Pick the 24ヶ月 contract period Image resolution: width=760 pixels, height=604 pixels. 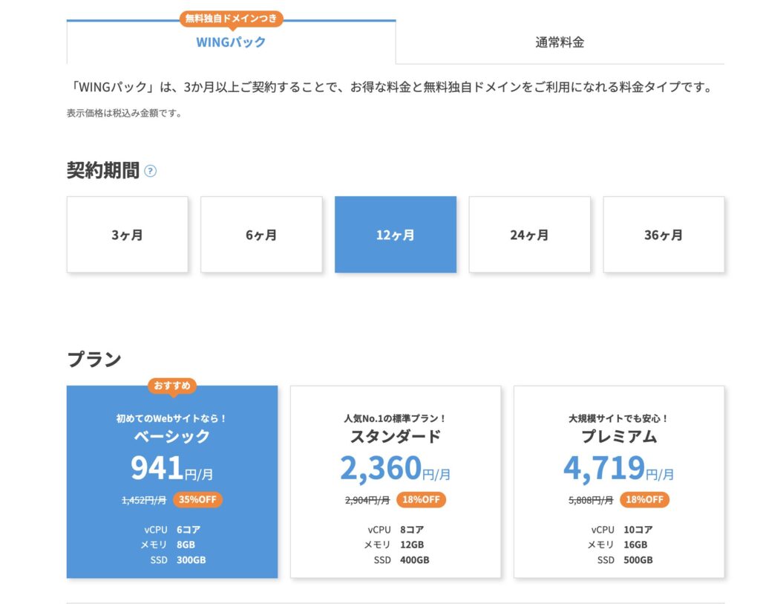(x=529, y=235)
